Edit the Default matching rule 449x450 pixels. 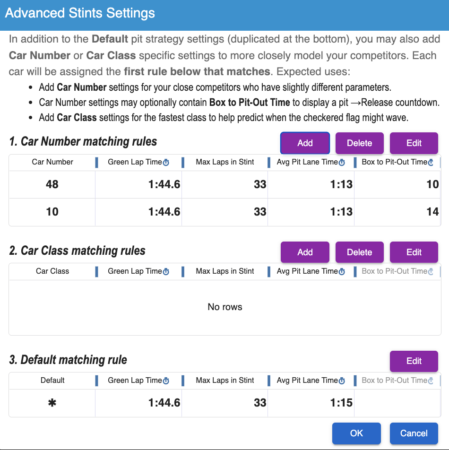tap(414, 362)
